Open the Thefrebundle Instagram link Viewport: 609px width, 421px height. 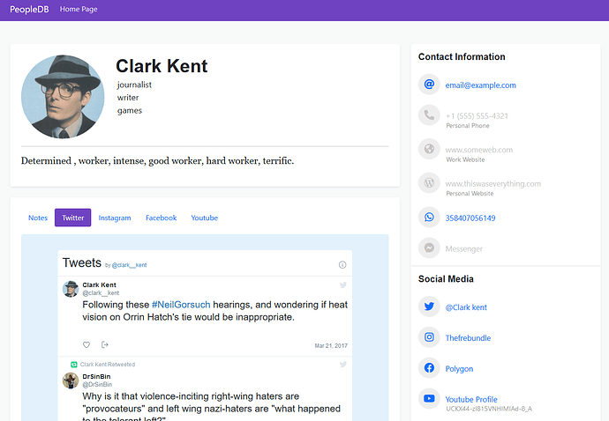(468, 338)
